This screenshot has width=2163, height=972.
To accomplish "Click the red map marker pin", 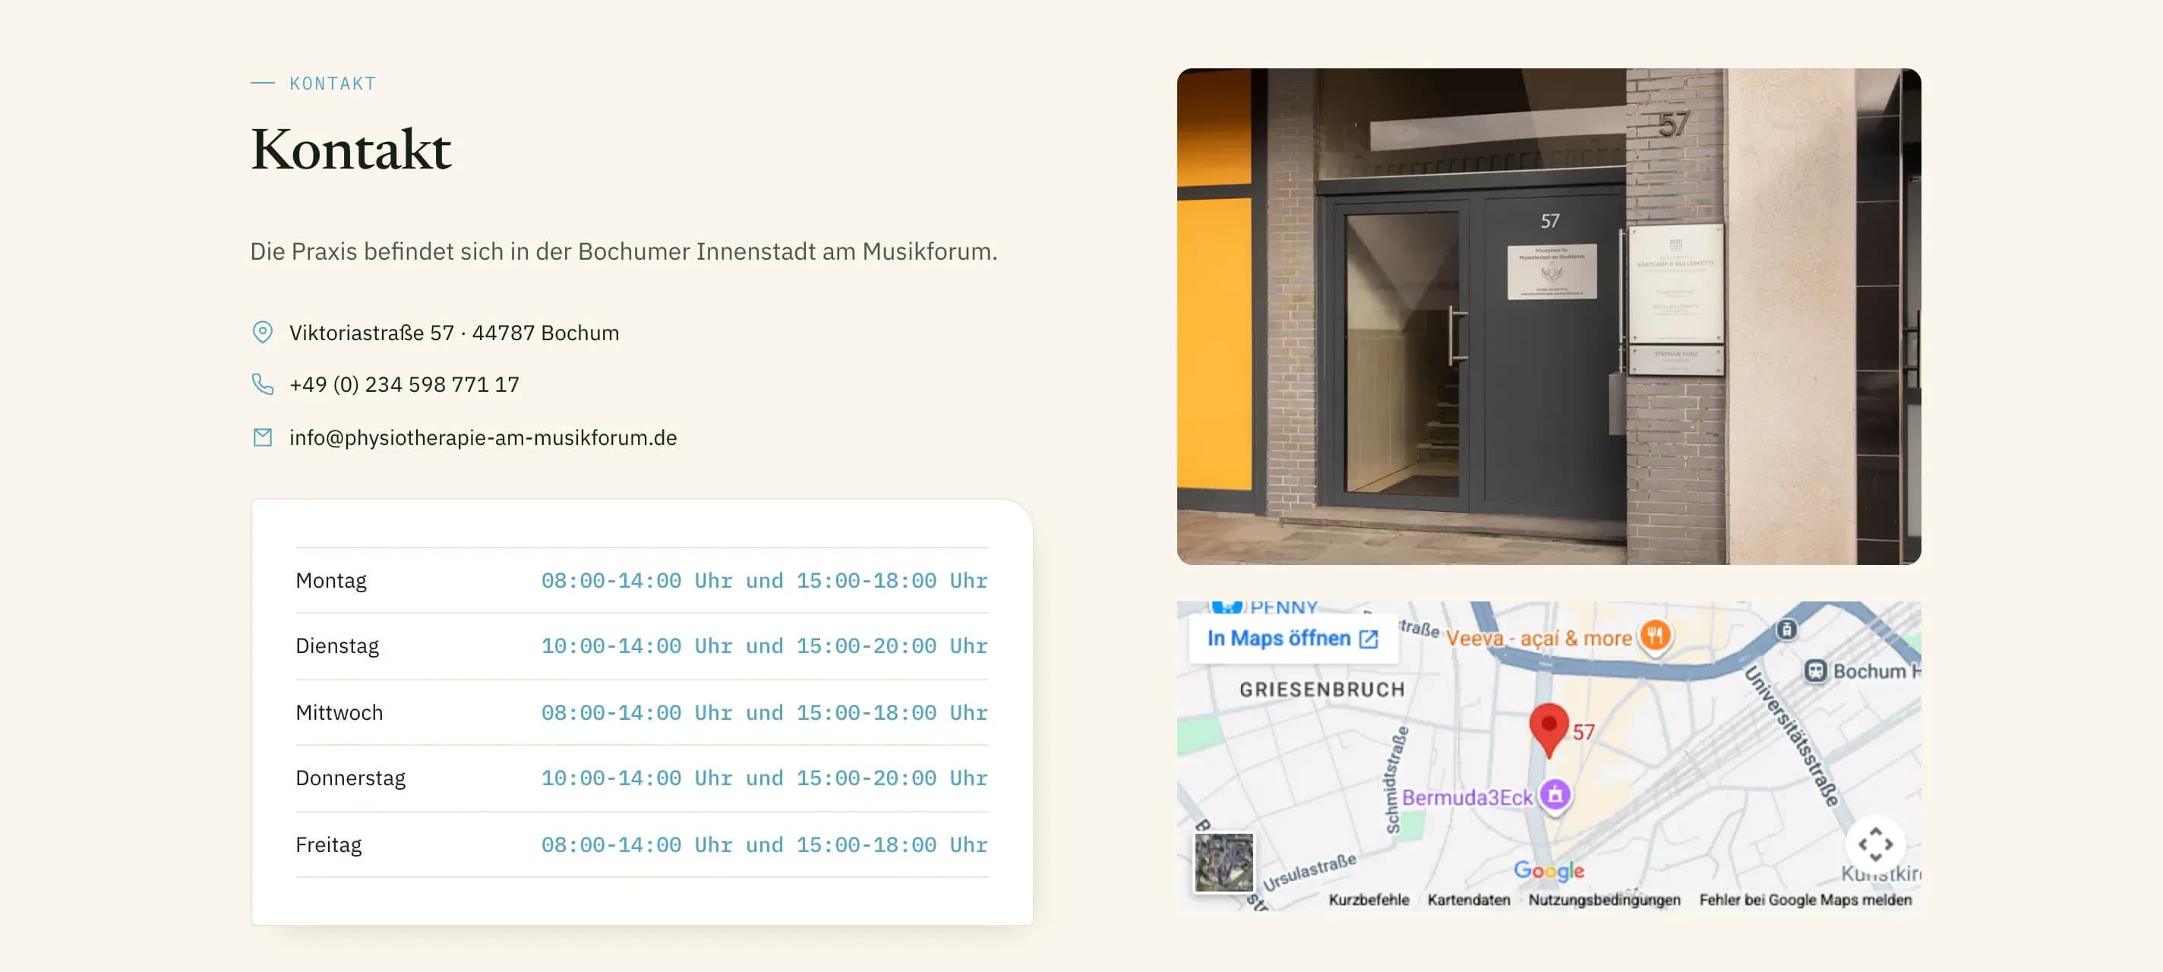I will pyautogui.click(x=1549, y=731).
